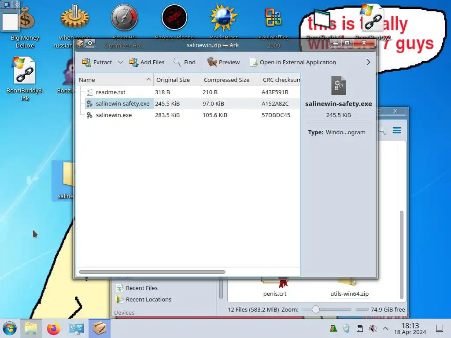Select the saline folder on desktop

coord(64,180)
